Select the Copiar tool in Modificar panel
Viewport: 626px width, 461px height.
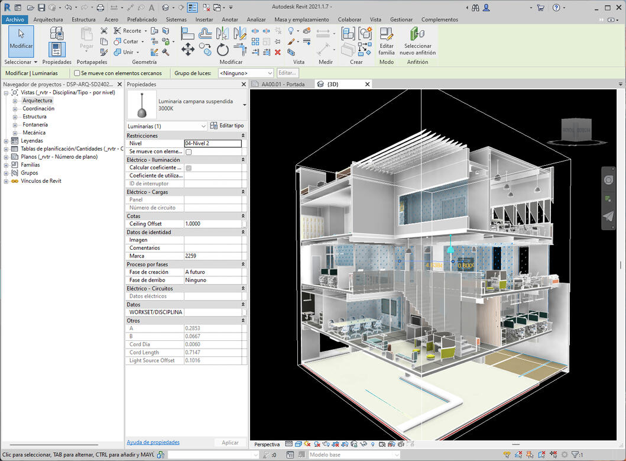coord(205,49)
